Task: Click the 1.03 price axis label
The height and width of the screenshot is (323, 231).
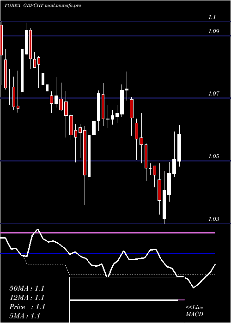Action: pyautogui.click(x=213, y=219)
